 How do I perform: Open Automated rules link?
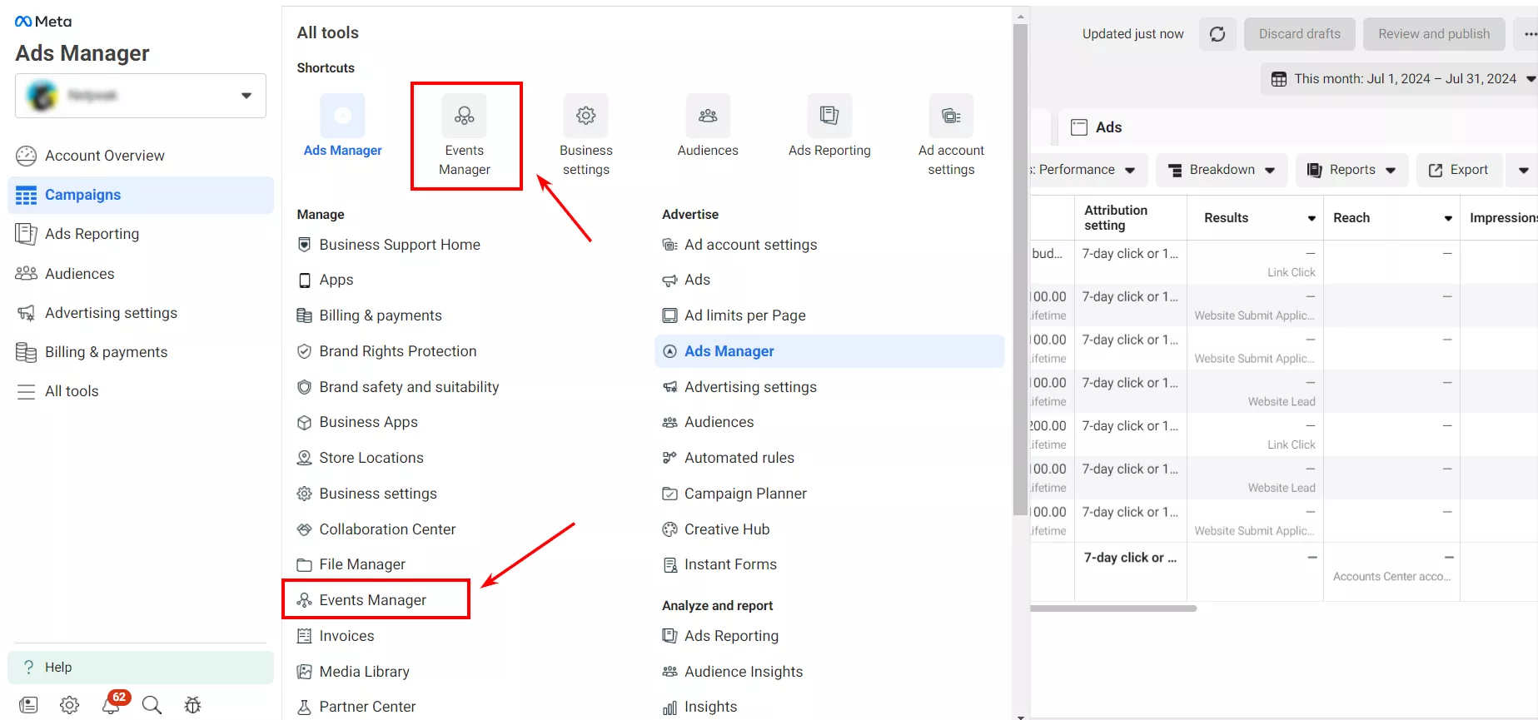pos(739,458)
